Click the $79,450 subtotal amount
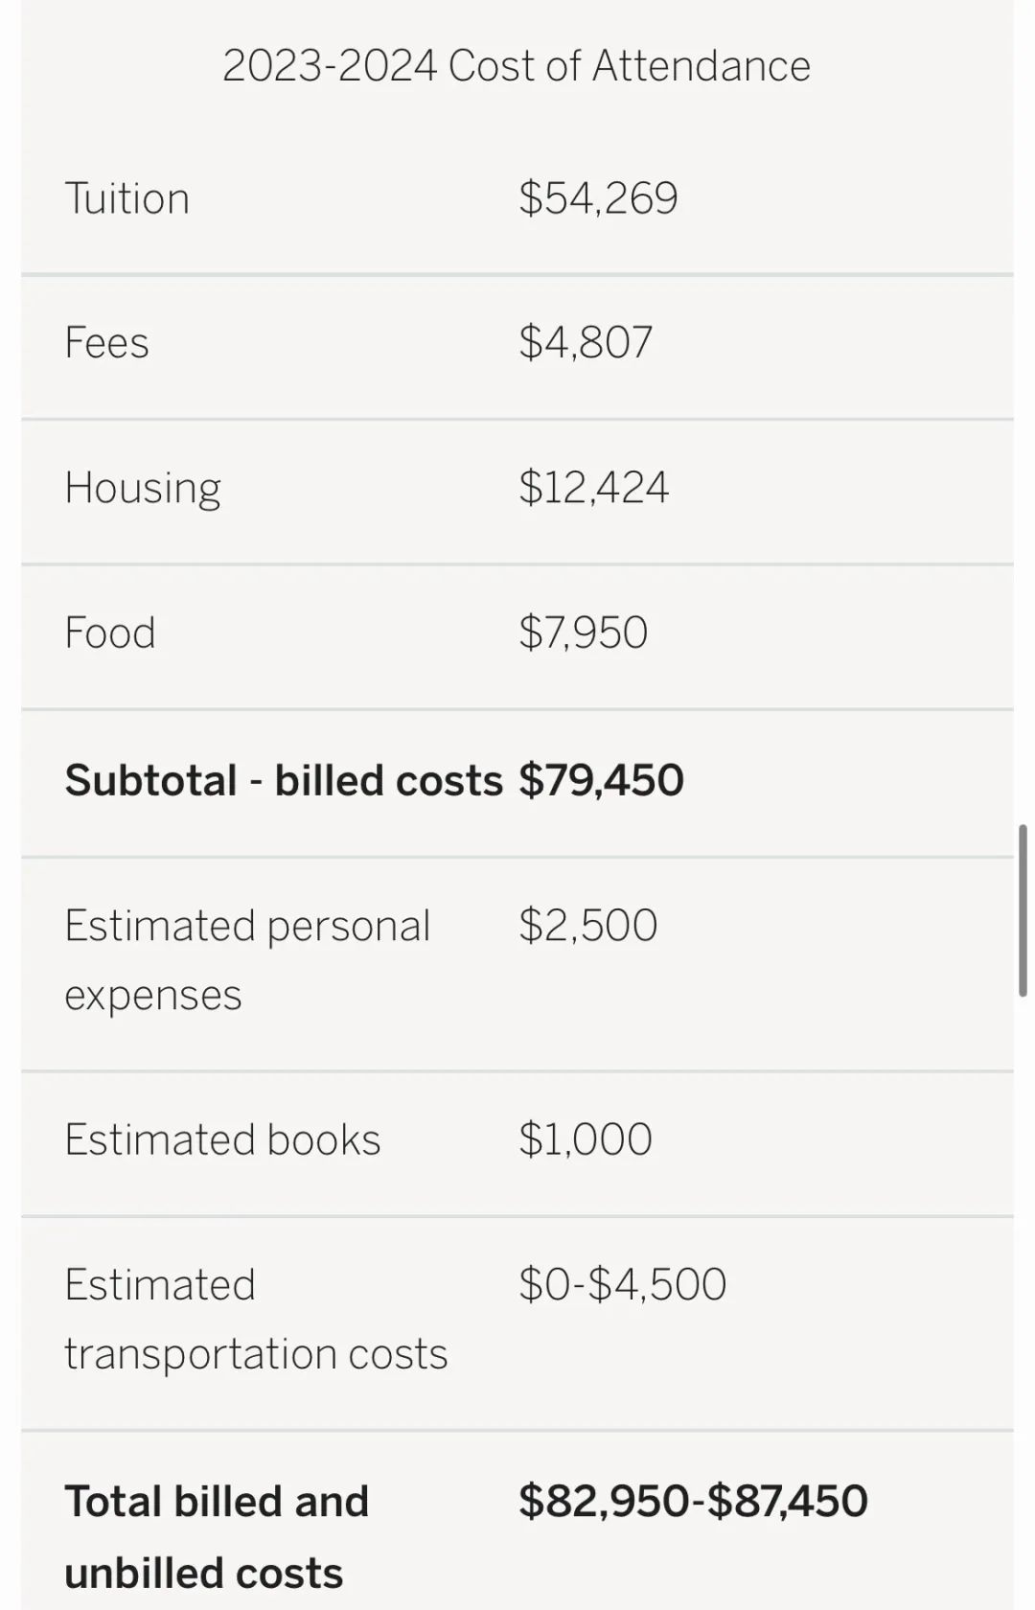The height and width of the screenshot is (1610, 1035). coord(601,780)
